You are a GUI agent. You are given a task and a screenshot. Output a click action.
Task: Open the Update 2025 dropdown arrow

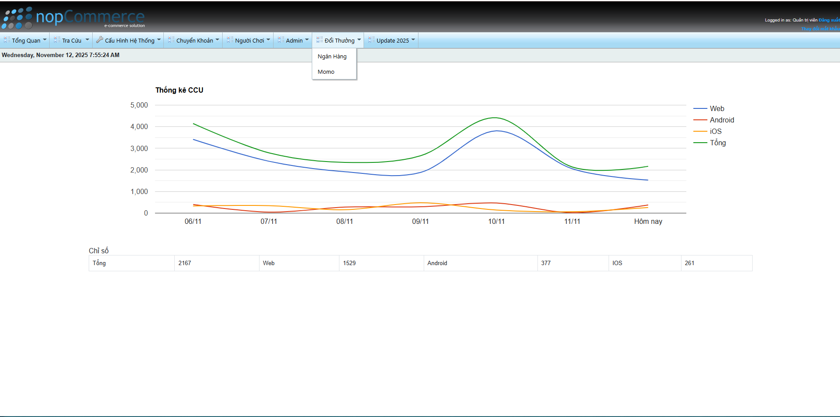[413, 40]
